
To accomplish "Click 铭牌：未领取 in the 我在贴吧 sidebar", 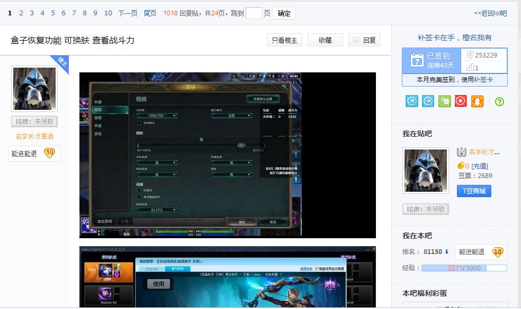I will click(426, 209).
